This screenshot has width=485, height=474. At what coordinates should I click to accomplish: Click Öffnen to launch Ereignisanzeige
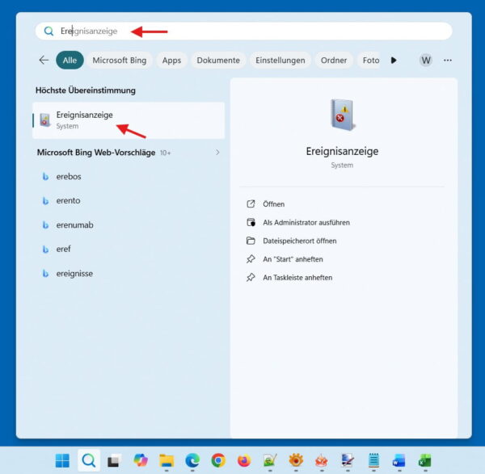(x=274, y=204)
